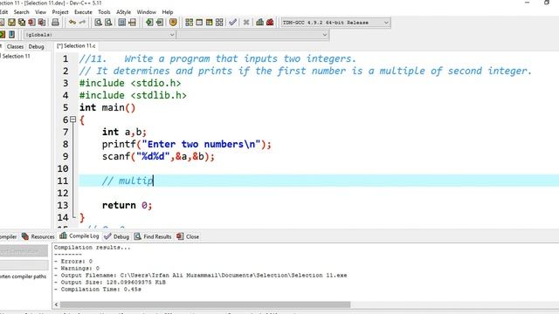Open the (globals) scope dropdown

coord(100,35)
